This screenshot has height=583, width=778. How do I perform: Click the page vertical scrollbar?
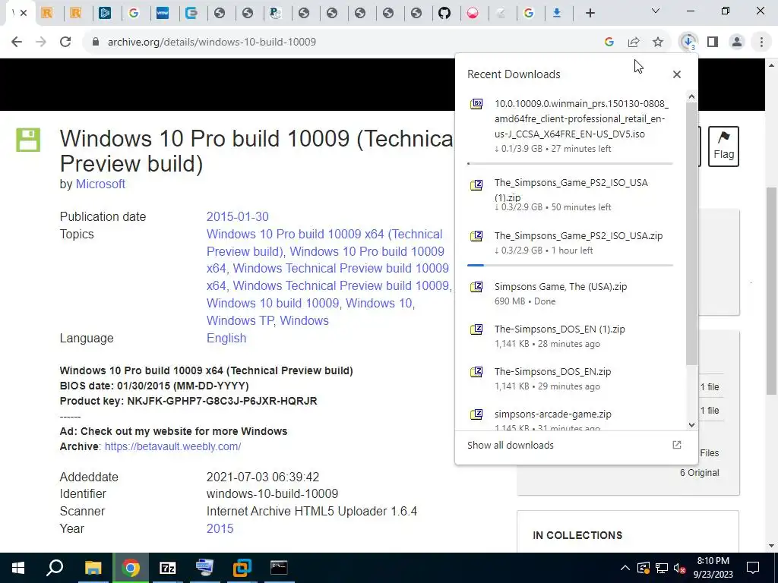[x=772, y=290]
